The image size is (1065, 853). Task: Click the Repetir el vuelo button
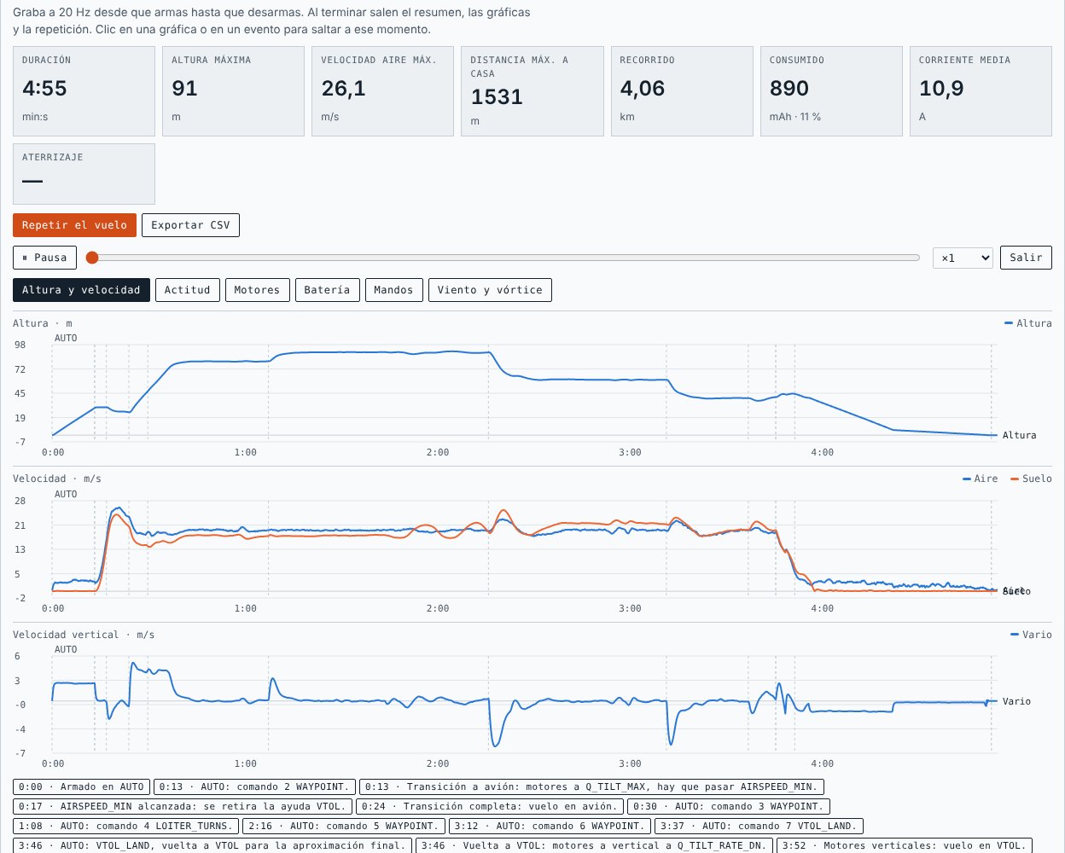coord(74,225)
